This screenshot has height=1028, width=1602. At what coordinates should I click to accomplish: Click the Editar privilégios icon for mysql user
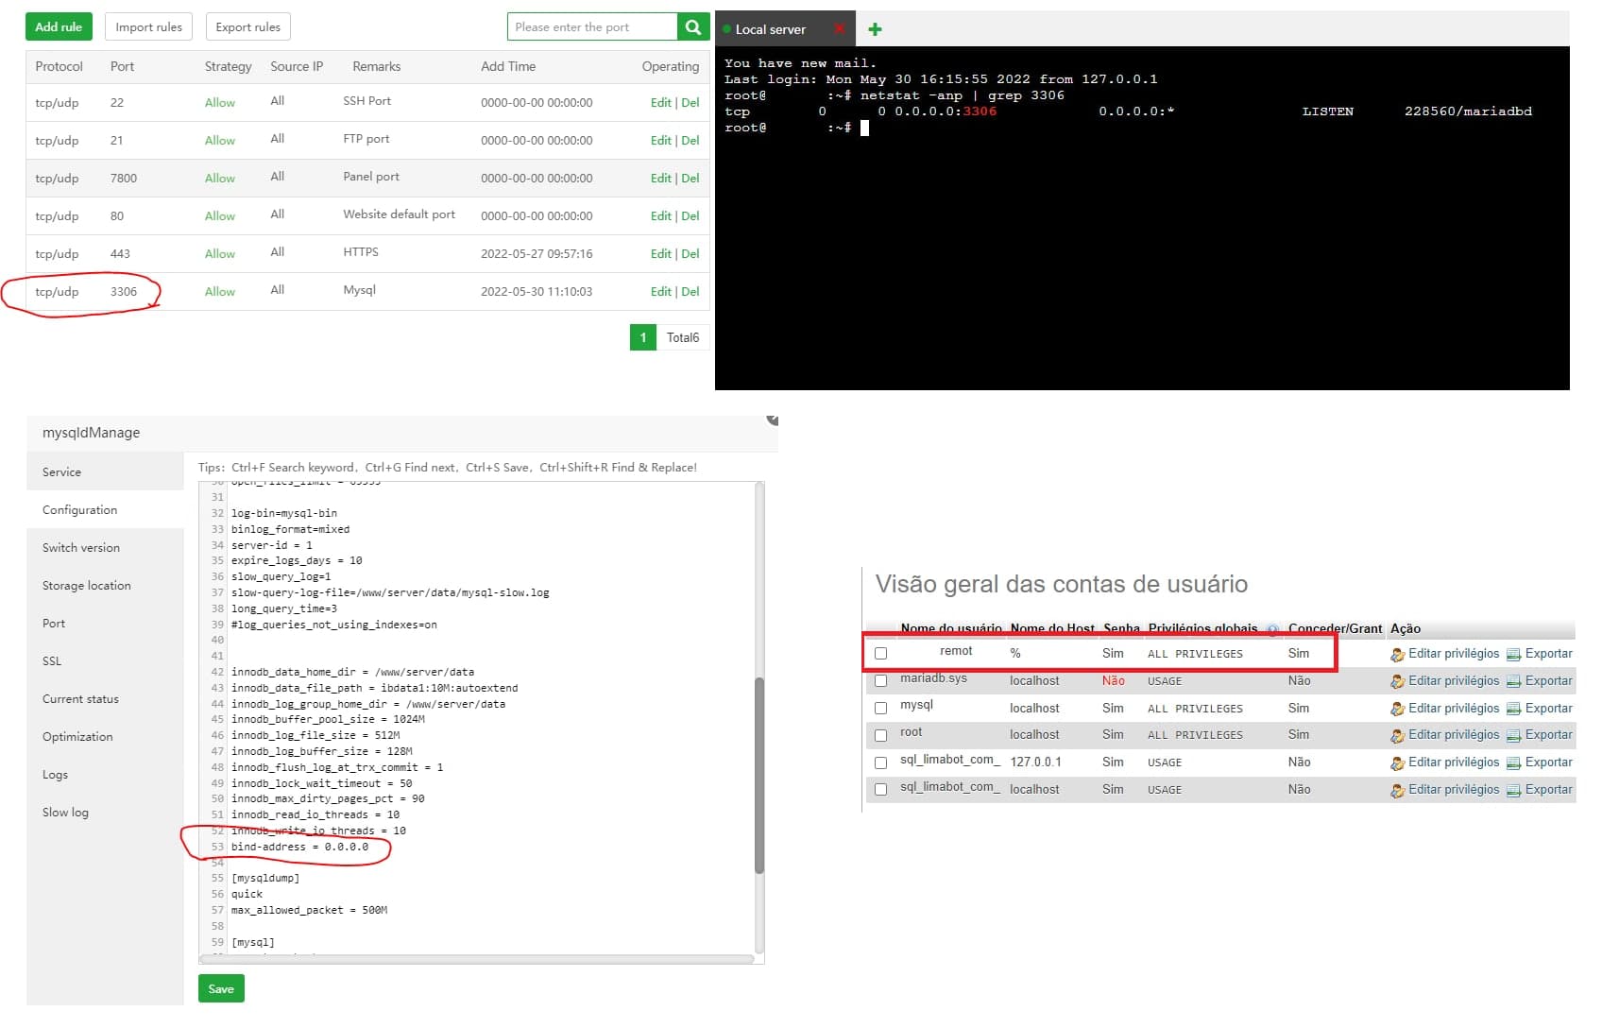[1397, 709]
